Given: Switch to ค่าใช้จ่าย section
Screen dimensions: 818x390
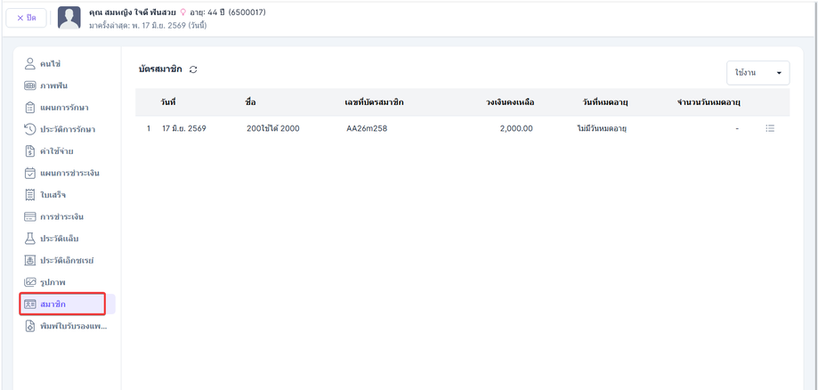Looking at the screenshot, I should [x=67, y=150].
